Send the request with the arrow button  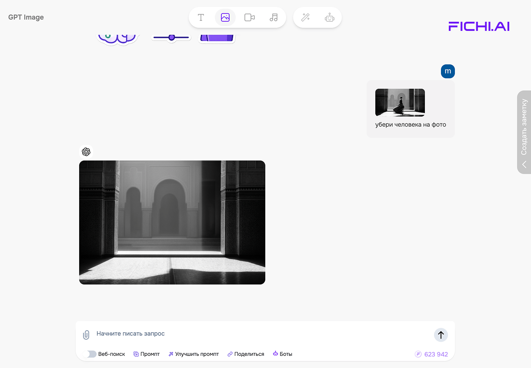441,335
